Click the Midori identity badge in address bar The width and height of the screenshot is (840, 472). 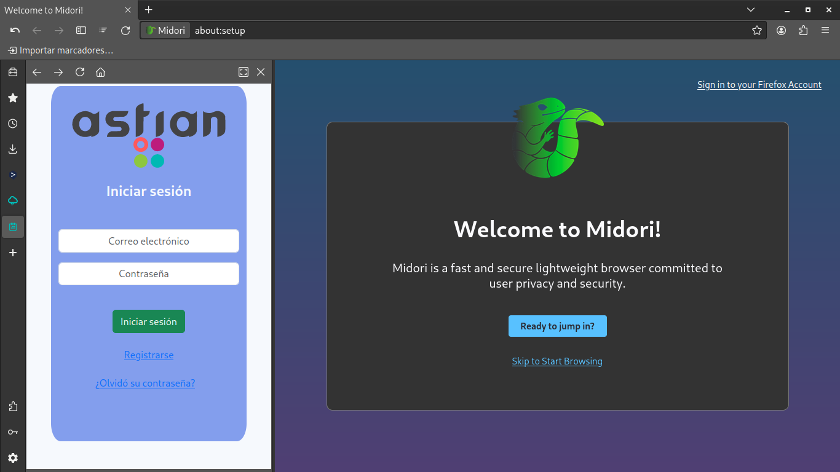point(165,30)
